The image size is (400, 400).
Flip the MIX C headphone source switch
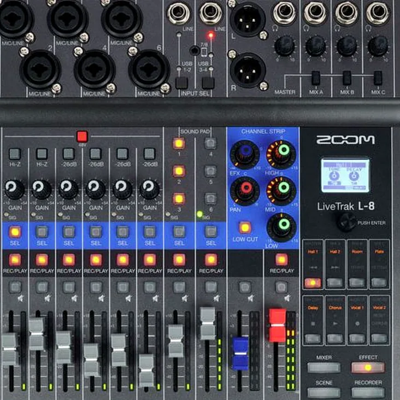(378, 78)
